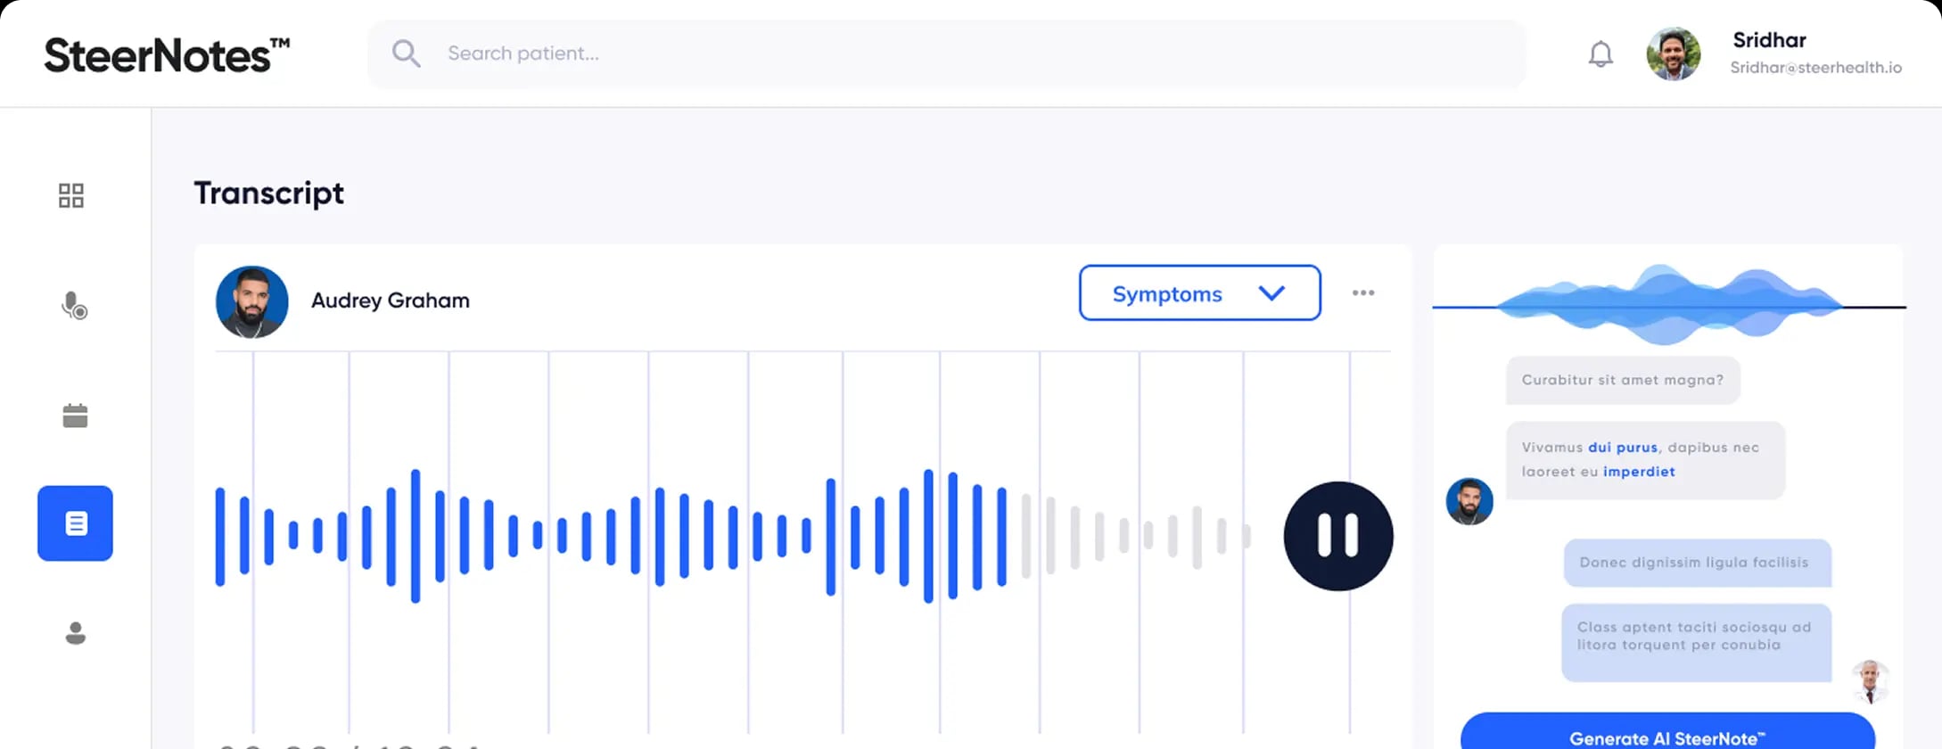Select the "Curabitur sit amet magna?" message
The width and height of the screenshot is (1942, 749).
[x=1622, y=380]
